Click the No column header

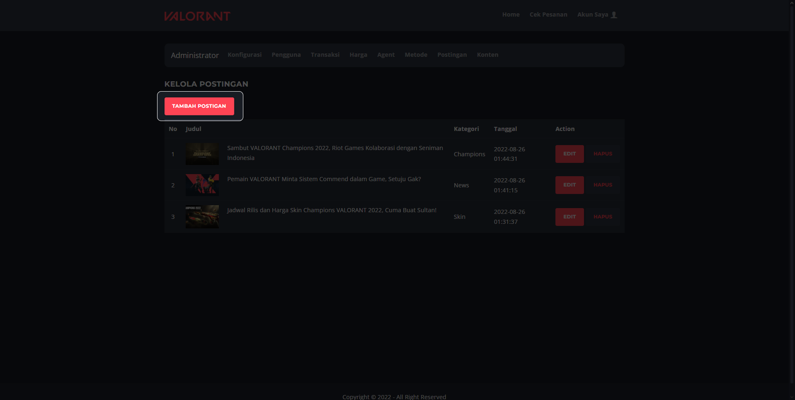pyautogui.click(x=173, y=129)
